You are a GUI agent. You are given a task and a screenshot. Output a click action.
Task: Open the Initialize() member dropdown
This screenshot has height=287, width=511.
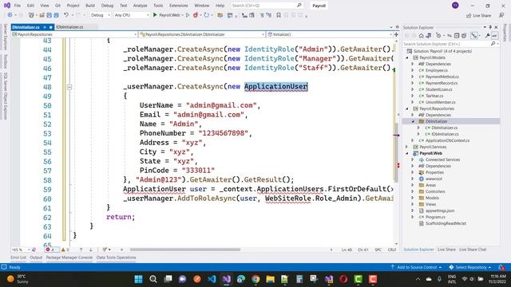330,34
